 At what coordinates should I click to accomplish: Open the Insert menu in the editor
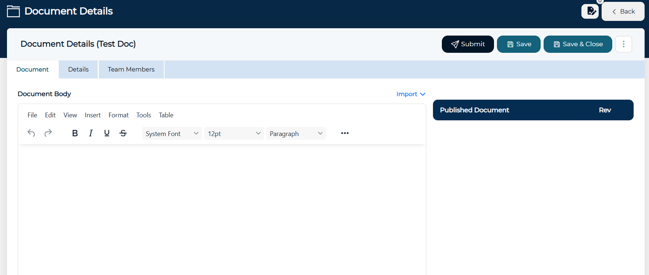(x=93, y=115)
